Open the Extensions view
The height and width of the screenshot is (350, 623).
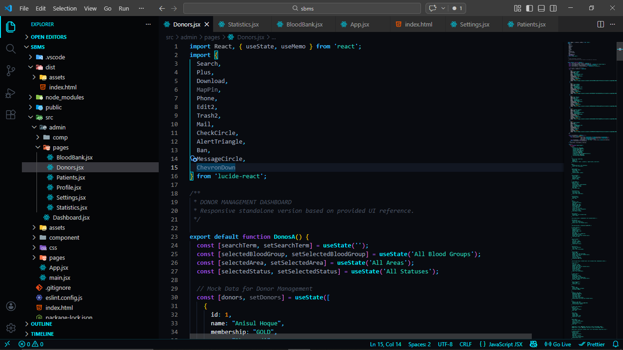tap(11, 115)
